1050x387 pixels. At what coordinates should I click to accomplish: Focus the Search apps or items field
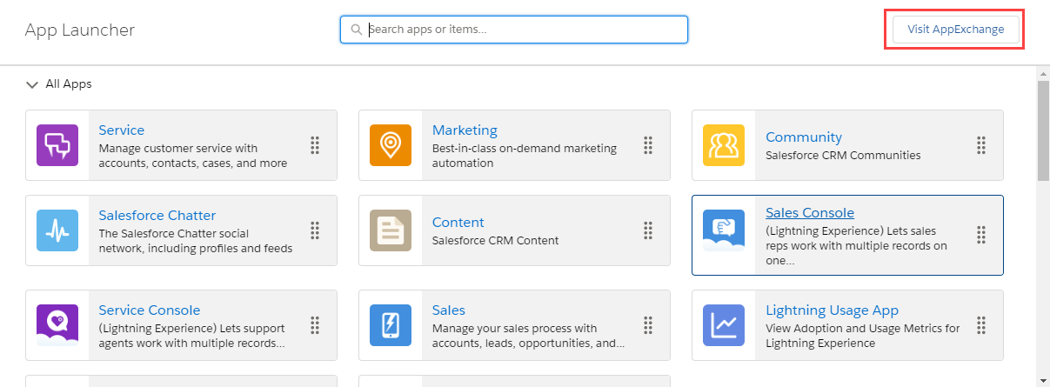coord(514,30)
